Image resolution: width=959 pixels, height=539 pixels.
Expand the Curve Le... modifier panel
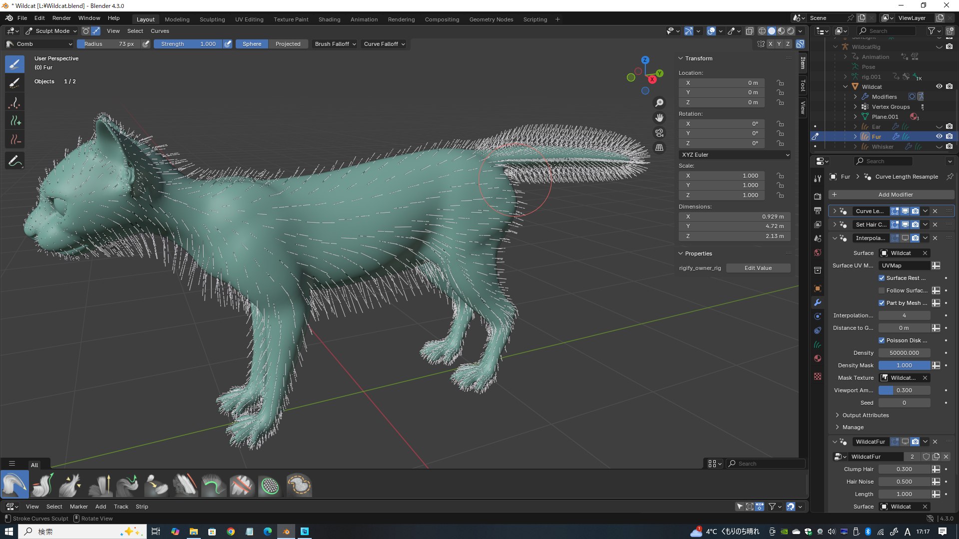point(835,211)
